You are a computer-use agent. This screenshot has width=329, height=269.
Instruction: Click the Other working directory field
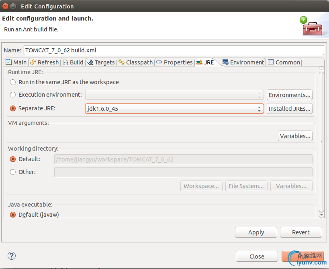(x=183, y=172)
